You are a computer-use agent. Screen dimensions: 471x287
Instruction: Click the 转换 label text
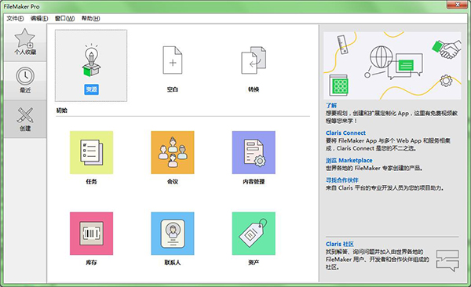pyautogui.click(x=254, y=89)
